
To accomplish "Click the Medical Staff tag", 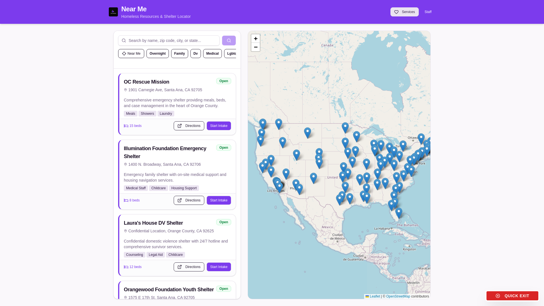I will coord(136,188).
